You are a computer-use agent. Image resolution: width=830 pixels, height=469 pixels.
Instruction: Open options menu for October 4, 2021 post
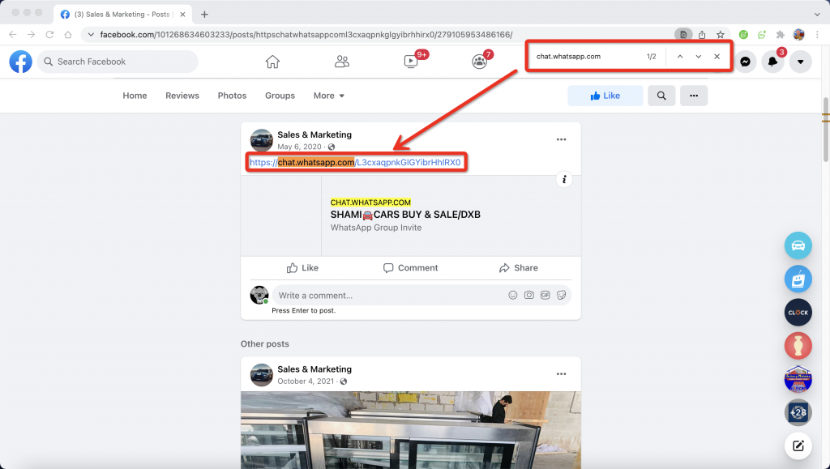coord(561,374)
